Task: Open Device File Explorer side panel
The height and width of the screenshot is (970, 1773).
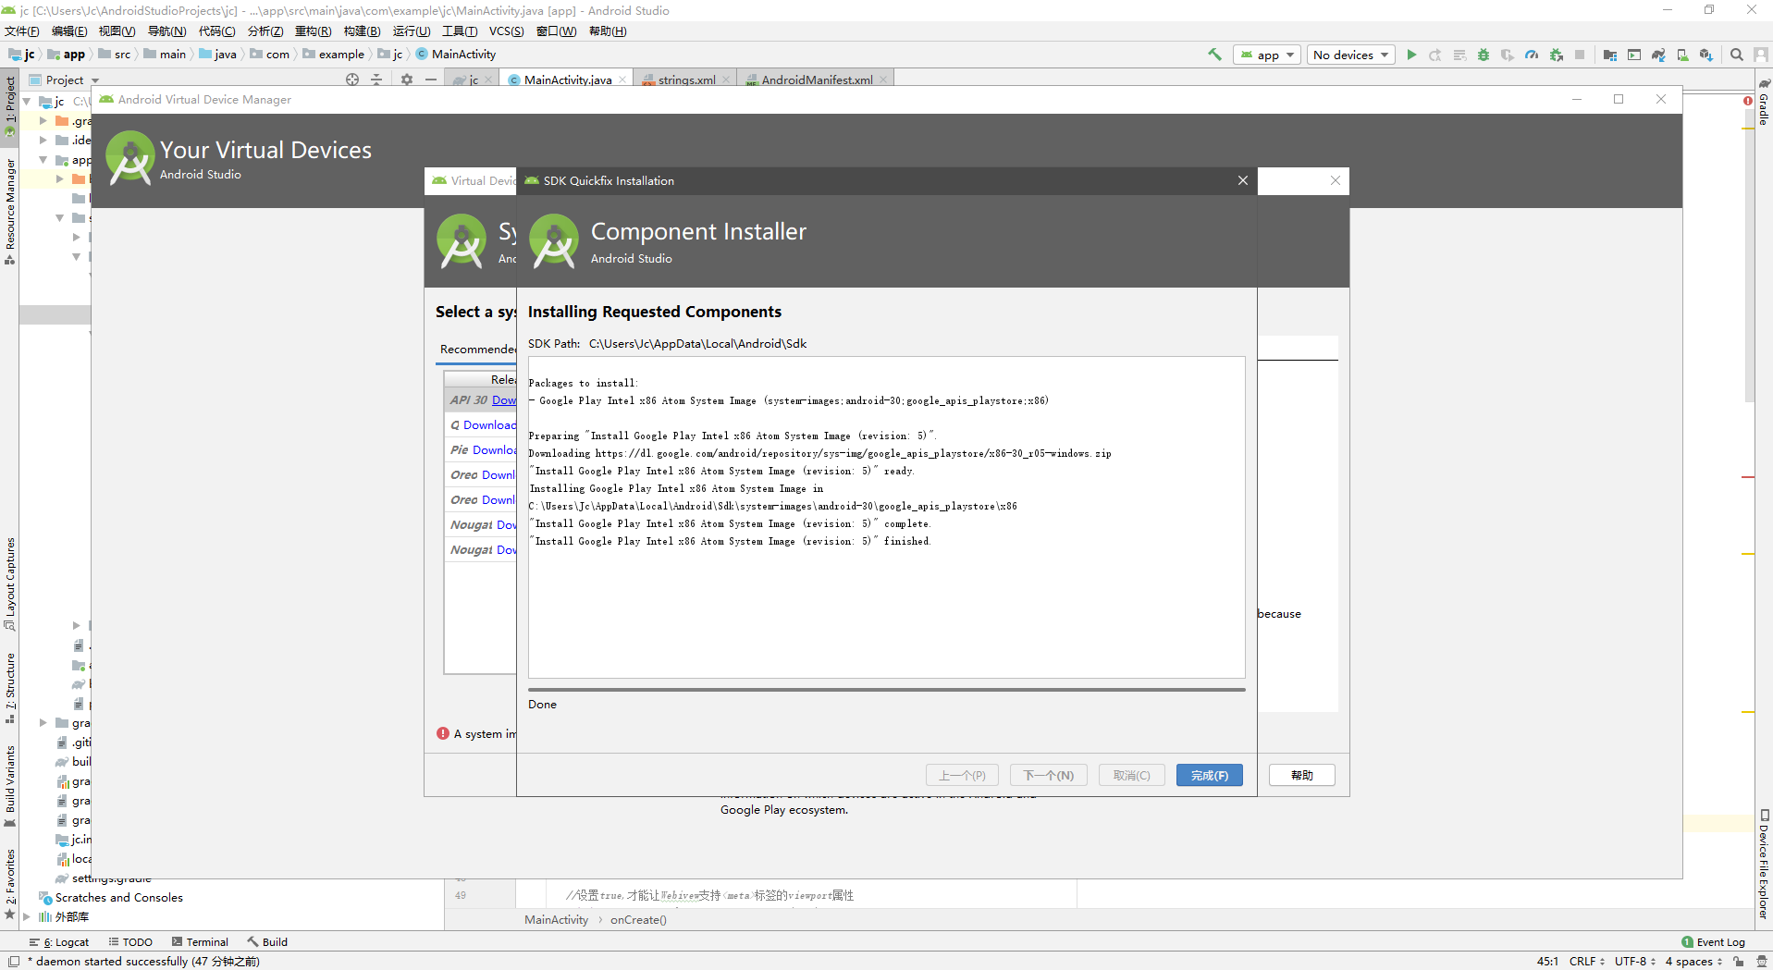Action: 1764,864
